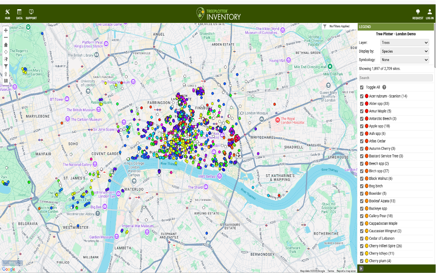Open the SUPPORT help icon
436x273 pixels.
pyautogui.click(x=31, y=14)
